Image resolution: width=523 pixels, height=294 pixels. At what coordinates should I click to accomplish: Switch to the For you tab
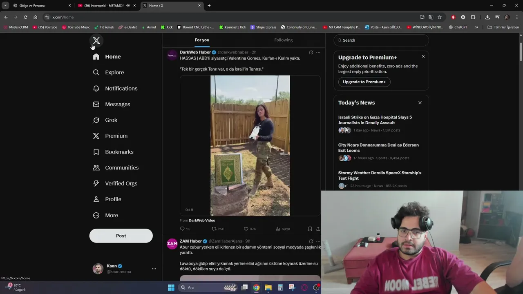click(202, 40)
